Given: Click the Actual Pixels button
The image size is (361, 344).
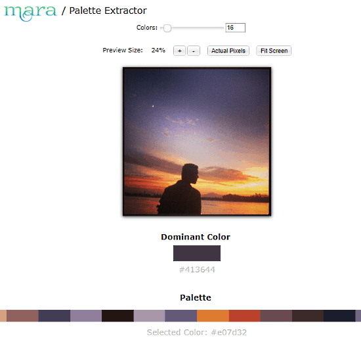Looking at the screenshot, I should [228, 51].
